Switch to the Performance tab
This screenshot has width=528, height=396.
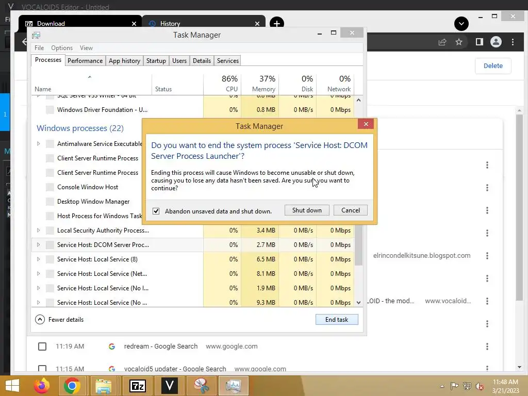pos(85,61)
